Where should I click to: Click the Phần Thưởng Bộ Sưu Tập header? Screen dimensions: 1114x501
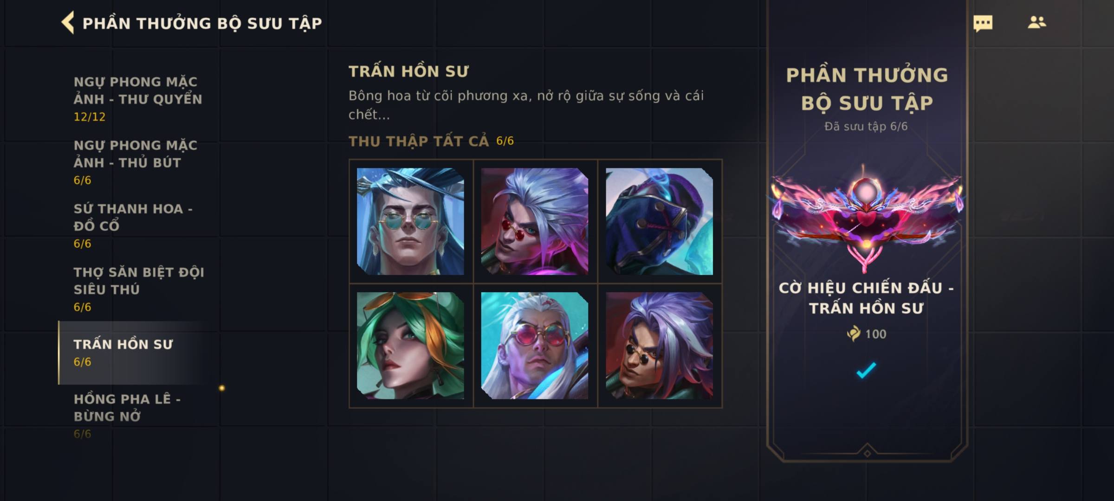(202, 23)
